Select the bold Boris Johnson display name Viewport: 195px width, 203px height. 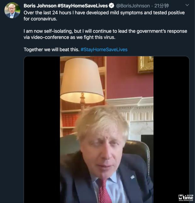pyautogui.click(x=40, y=6)
